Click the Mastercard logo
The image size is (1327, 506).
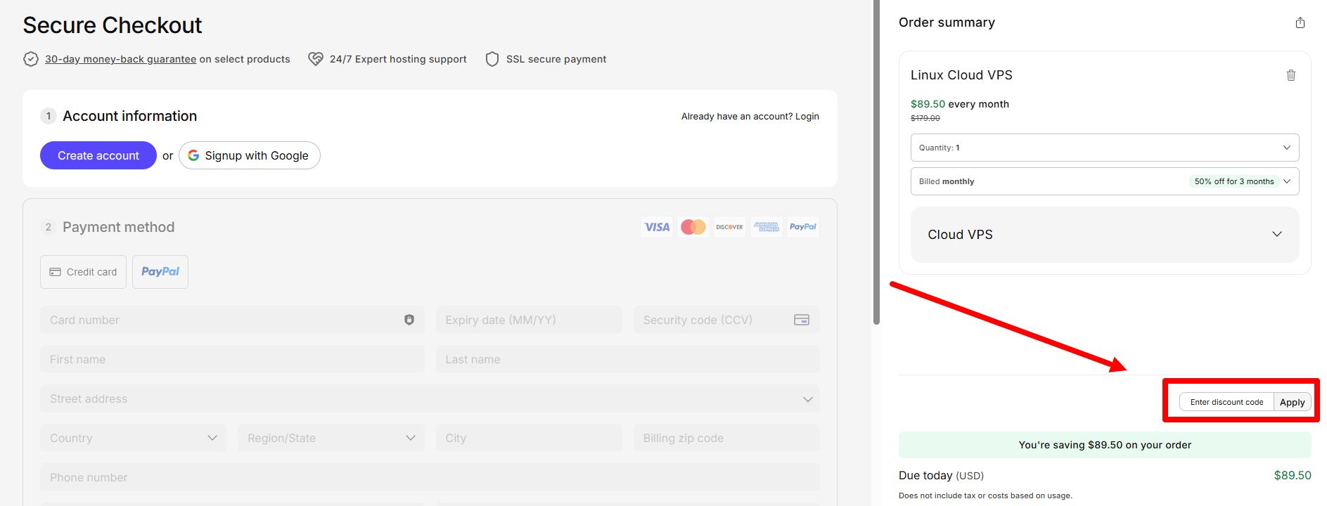pyautogui.click(x=693, y=227)
